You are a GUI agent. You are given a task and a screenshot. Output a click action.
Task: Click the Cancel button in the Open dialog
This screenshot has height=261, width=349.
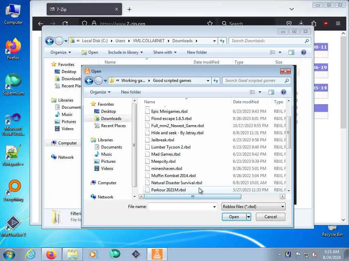coord(270,217)
